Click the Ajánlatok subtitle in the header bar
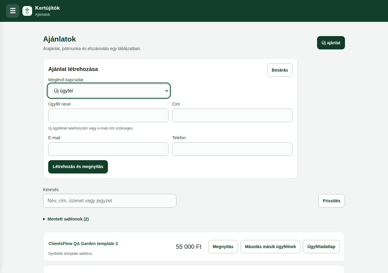The width and height of the screenshot is (388, 273). click(42, 15)
